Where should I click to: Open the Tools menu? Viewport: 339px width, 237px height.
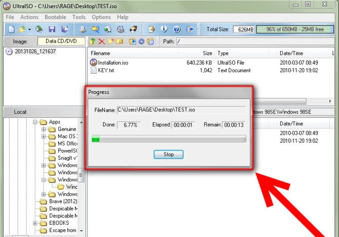(x=79, y=17)
